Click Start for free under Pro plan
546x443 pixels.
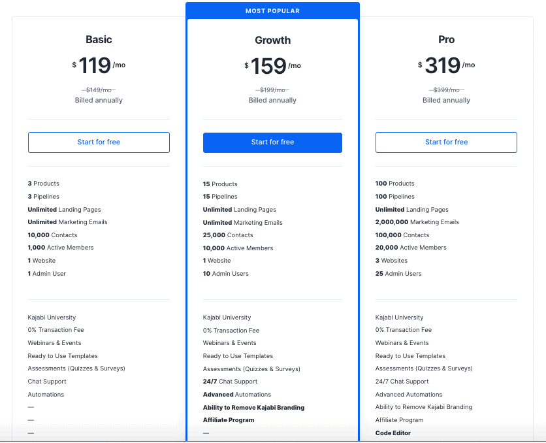click(446, 142)
